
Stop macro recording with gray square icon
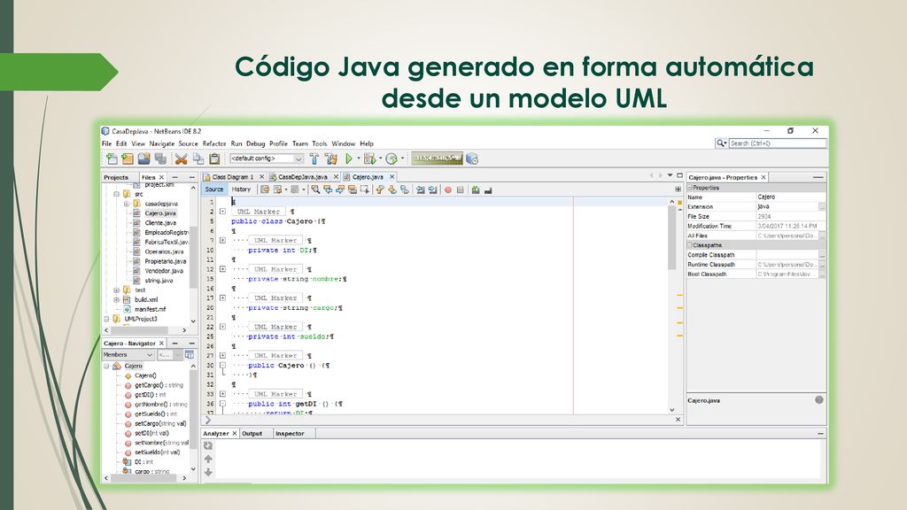461,189
